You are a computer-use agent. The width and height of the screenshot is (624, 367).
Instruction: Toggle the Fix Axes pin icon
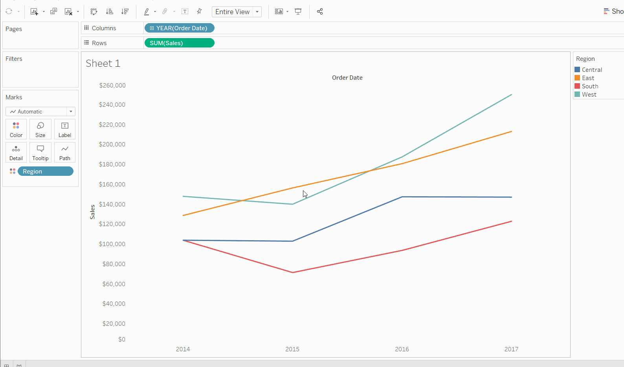tap(199, 11)
